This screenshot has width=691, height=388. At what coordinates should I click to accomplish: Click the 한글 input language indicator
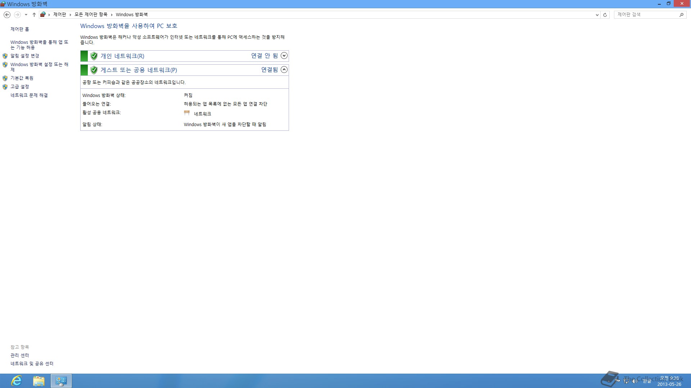[647, 381]
